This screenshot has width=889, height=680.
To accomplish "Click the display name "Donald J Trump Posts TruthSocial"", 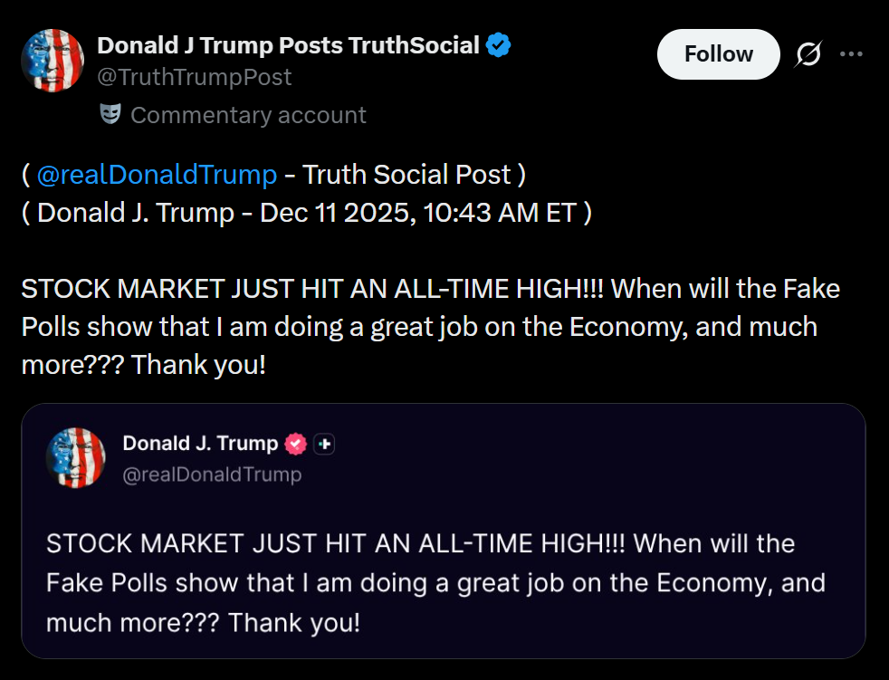I will pos(288,44).
